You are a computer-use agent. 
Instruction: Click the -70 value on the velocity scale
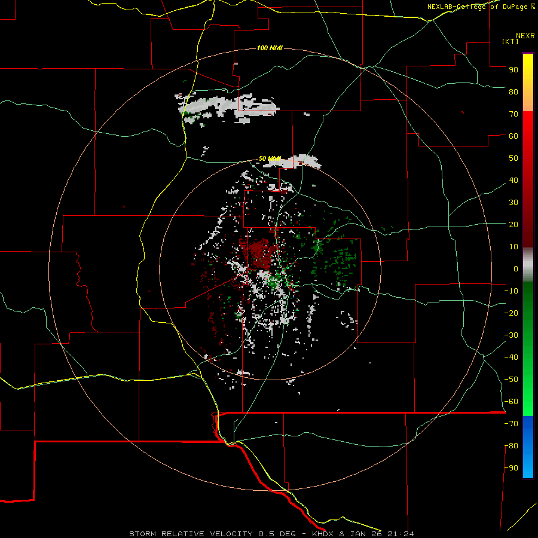(511, 424)
